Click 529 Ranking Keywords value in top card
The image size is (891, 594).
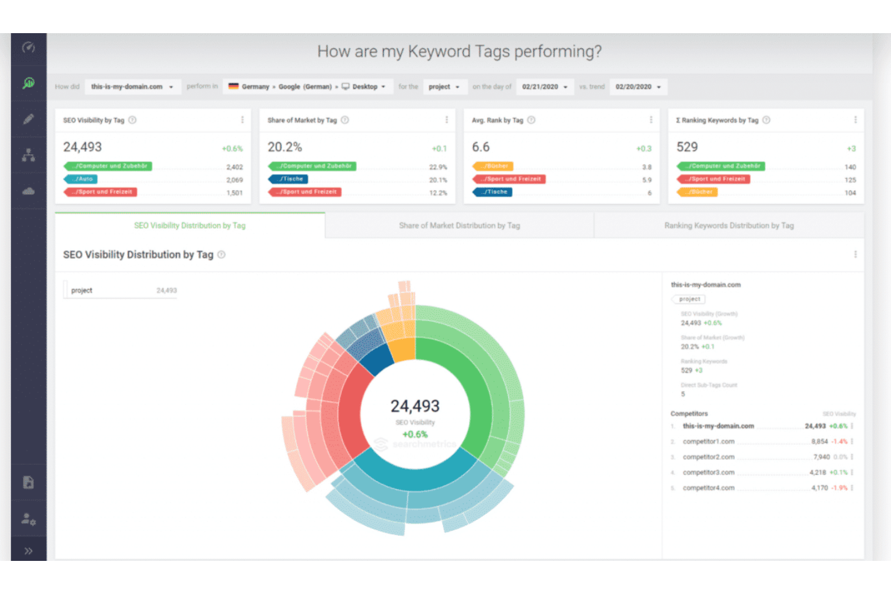click(687, 147)
